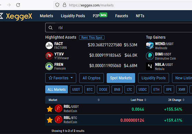This screenshot has width=192, height=134.
Task: Filter markets by ETH
Action: click(156, 89)
